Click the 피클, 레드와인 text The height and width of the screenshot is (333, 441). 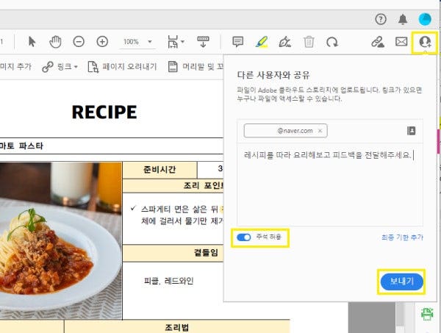pyautogui.click(x=169, y=281)
